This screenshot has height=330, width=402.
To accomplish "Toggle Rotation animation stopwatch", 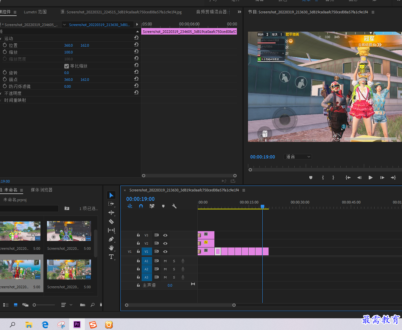I will (x=5, y=73).
